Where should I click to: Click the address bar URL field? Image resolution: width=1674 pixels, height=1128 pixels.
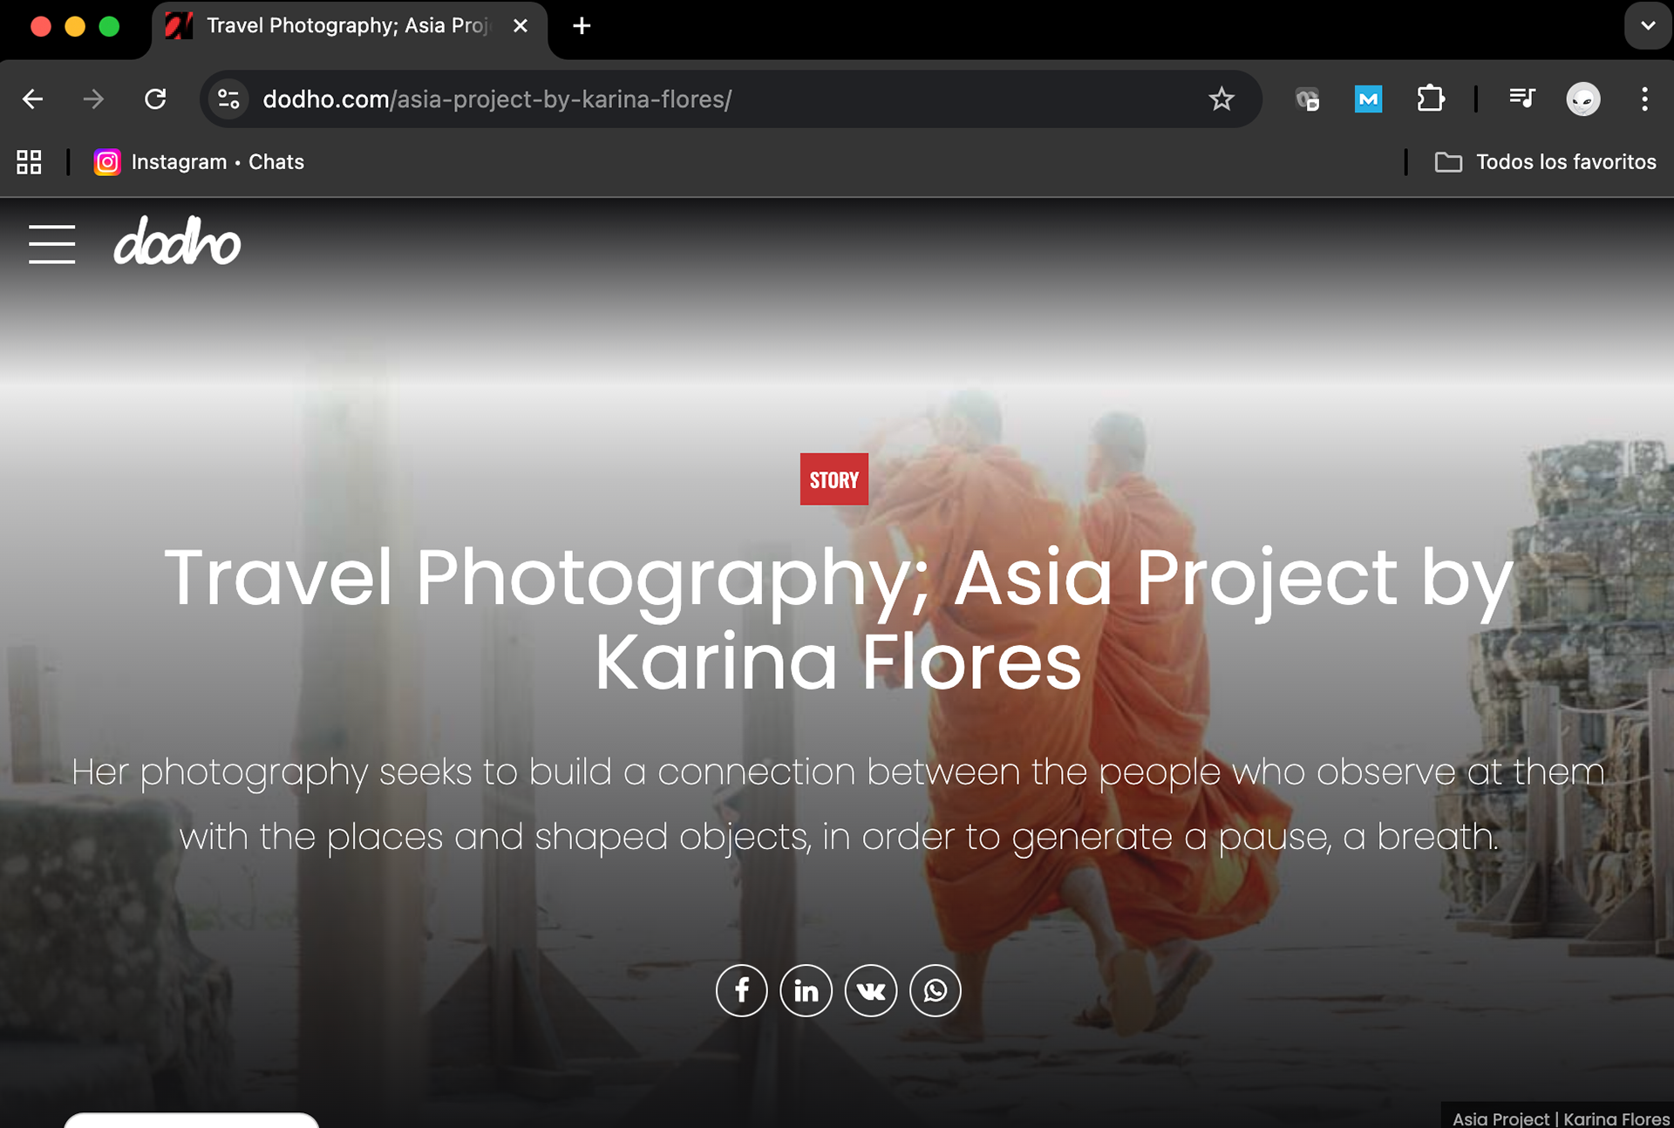(x=697, y=99)
